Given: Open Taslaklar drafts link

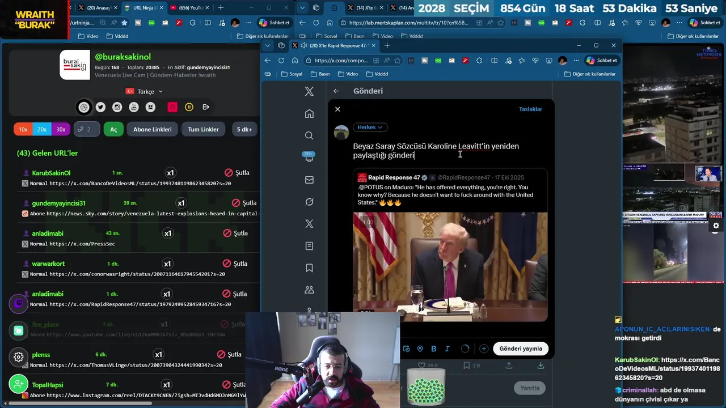Looking at the screenshot, I should [530, 109].
